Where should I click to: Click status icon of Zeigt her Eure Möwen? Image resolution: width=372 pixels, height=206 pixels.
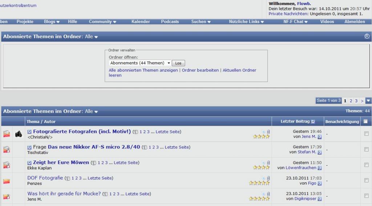7,165
